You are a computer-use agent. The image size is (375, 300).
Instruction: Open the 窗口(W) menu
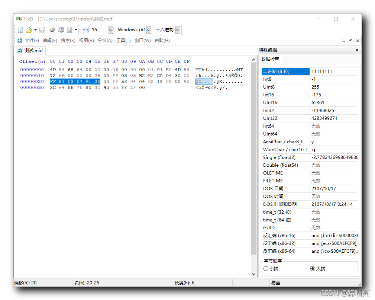(x=143, y=41)
